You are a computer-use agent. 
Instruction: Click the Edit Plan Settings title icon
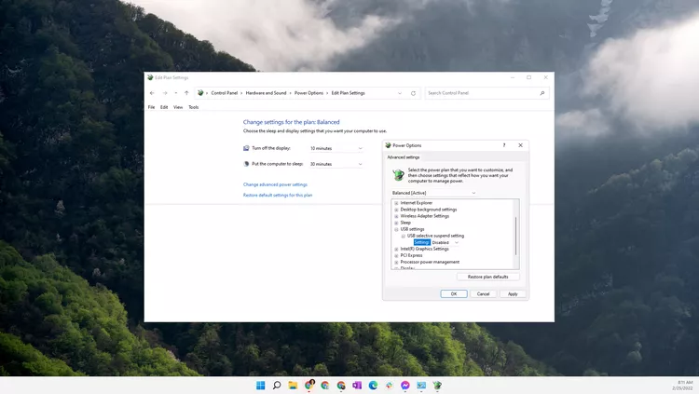[150, 77]
